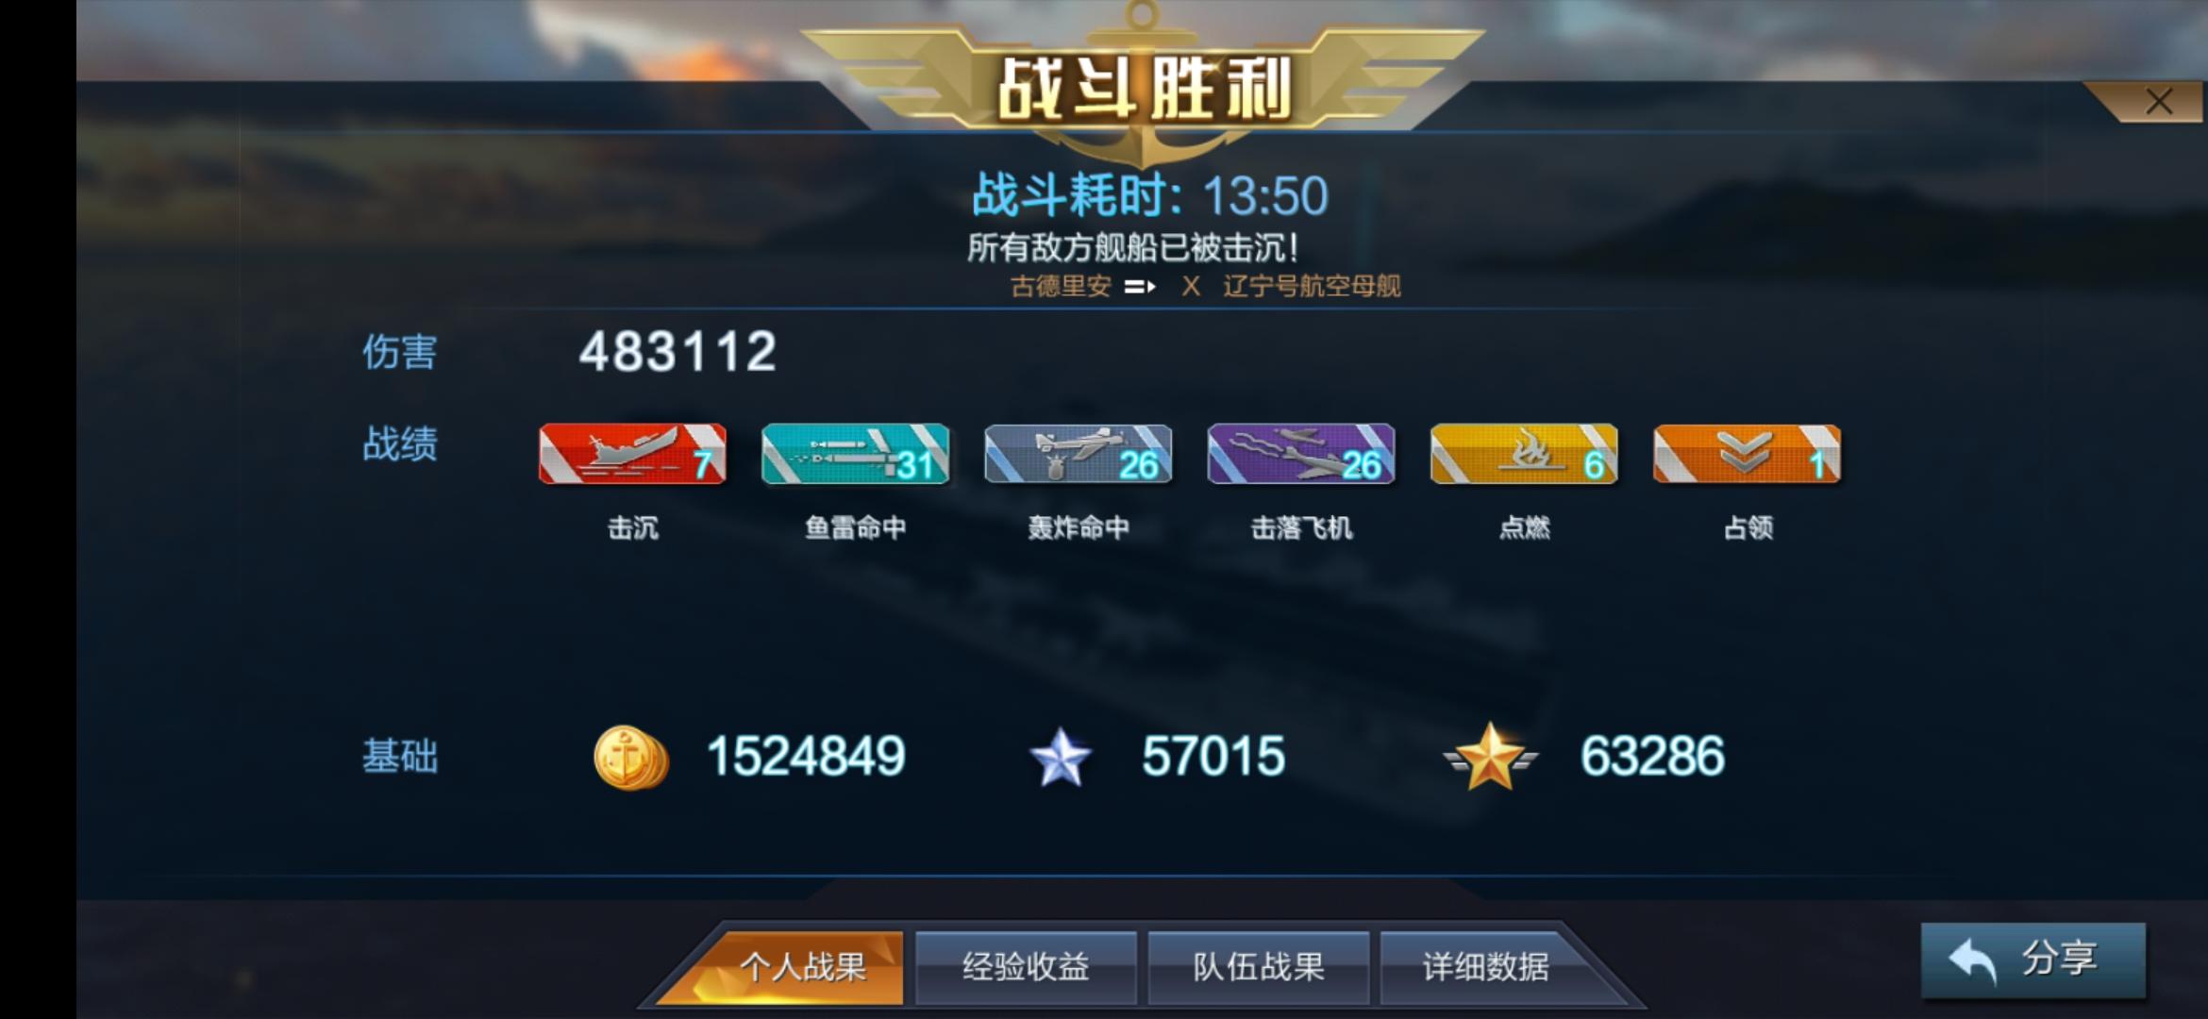Click the purple aircraft shot down (击落飞机) badge
Screen dimensions: 2208x1019
click(x=1300, y=454)
